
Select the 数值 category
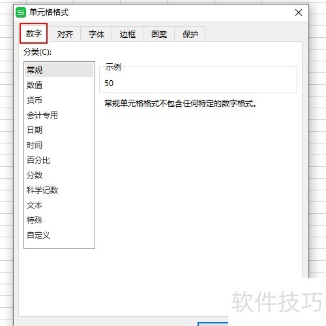59,85
